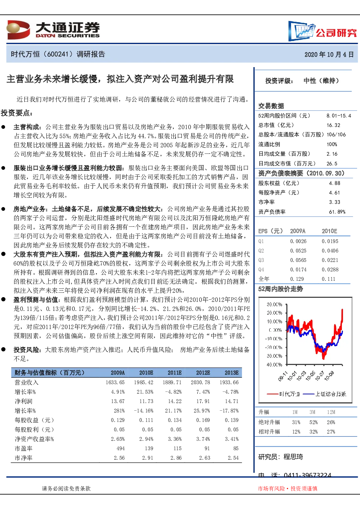This screenshot has height=509, width=360.
Task: Click 52周内股价走势 chart heading
Action: pyautogui.click(x=281, y=289)
